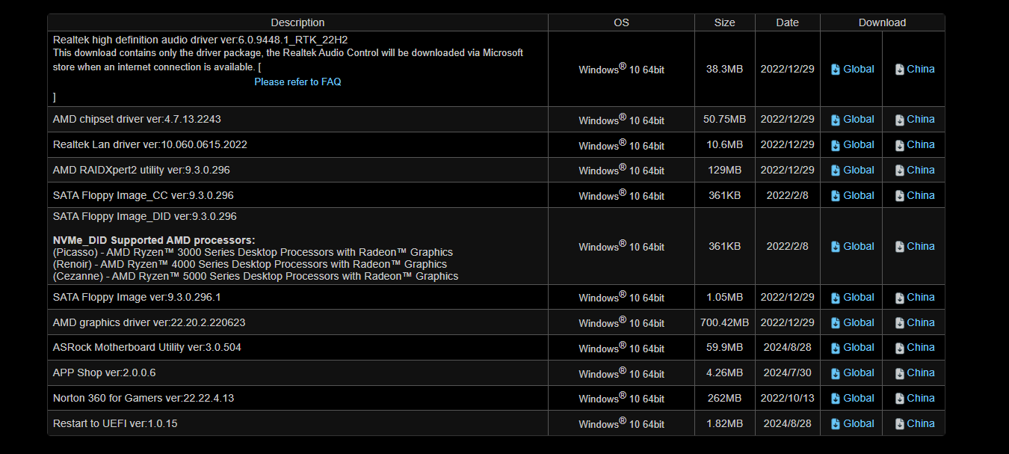Click the China download icon for Restart to UEFI
This screenshot has width=1009, height=454.
[900, 424]
